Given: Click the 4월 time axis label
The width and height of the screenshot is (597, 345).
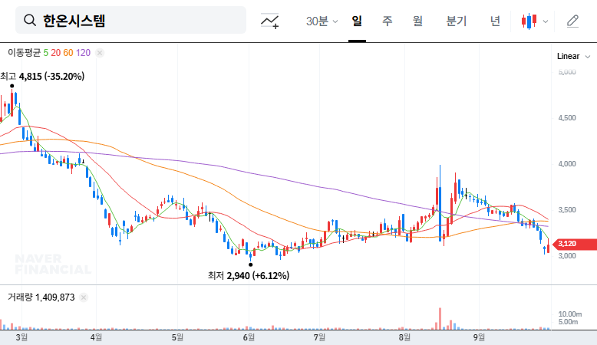Looking at the screenshot, I should click(96, 337).
